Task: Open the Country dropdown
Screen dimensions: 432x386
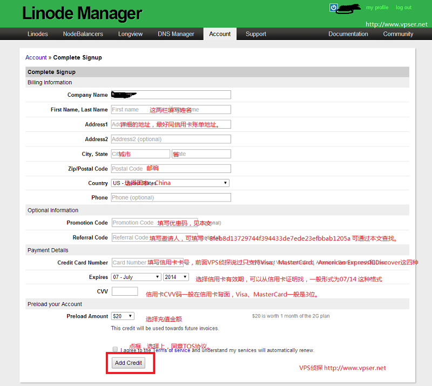Action: click(170, 183)
